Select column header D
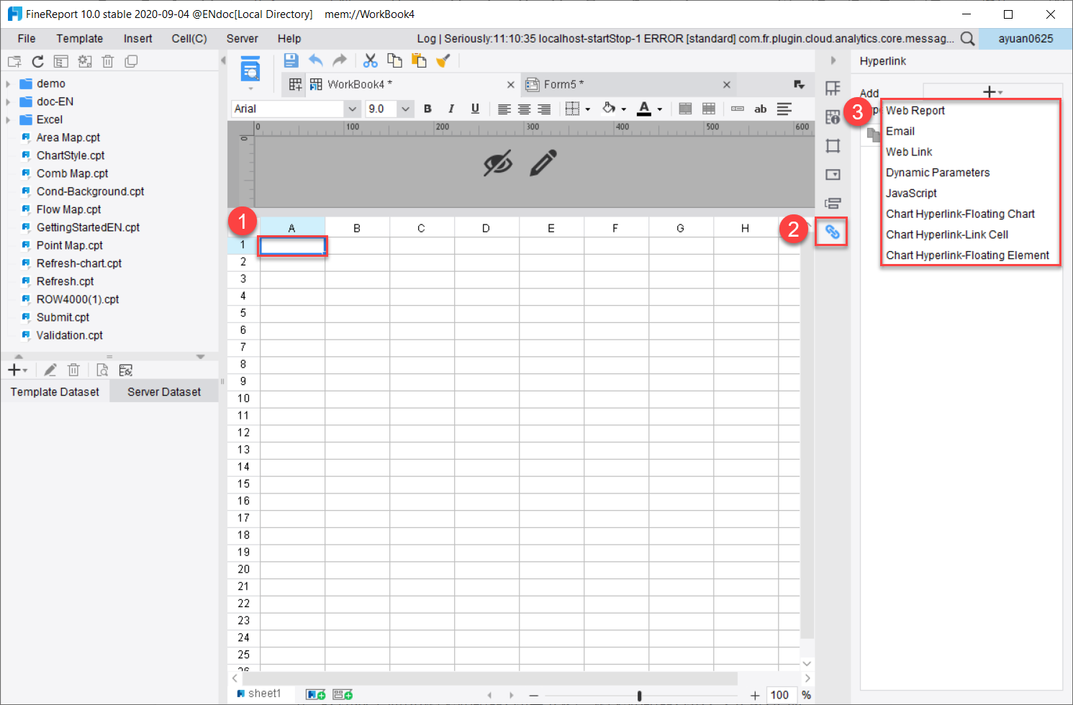 (x=486, y=228)
